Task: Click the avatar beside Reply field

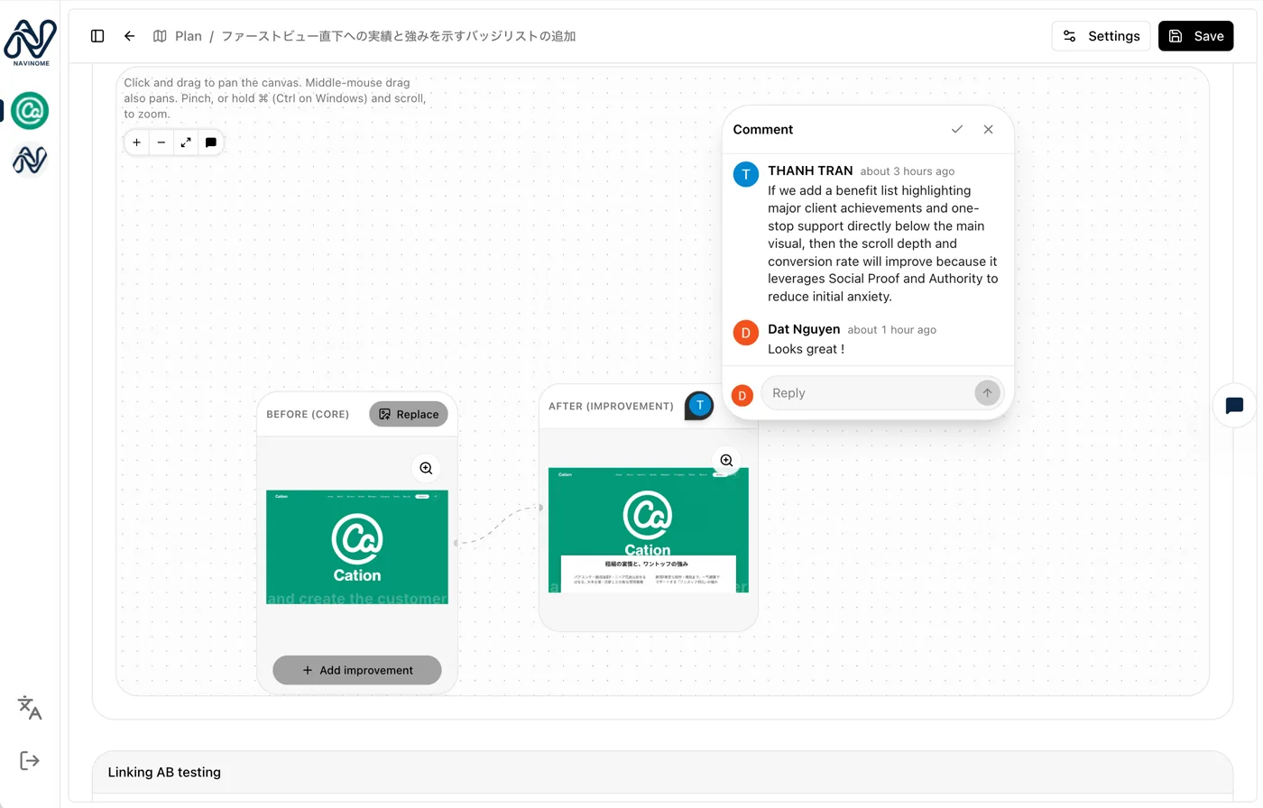Action: (742, 395)
